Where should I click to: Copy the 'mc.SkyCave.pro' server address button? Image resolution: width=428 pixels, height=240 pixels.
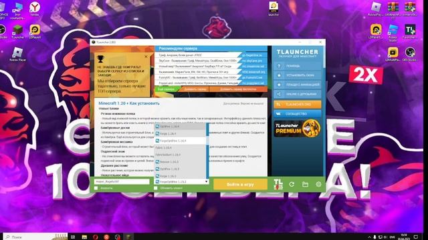point(253,61)
